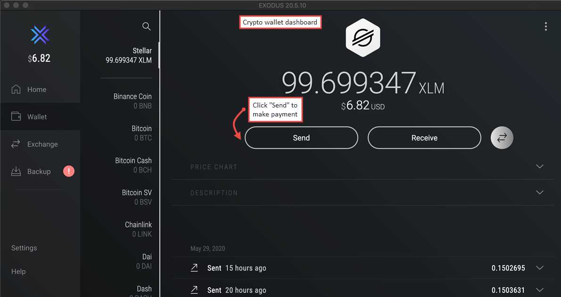Open the Backup section
The height and width of the screenshot is (297, 561).
point(40,172)
